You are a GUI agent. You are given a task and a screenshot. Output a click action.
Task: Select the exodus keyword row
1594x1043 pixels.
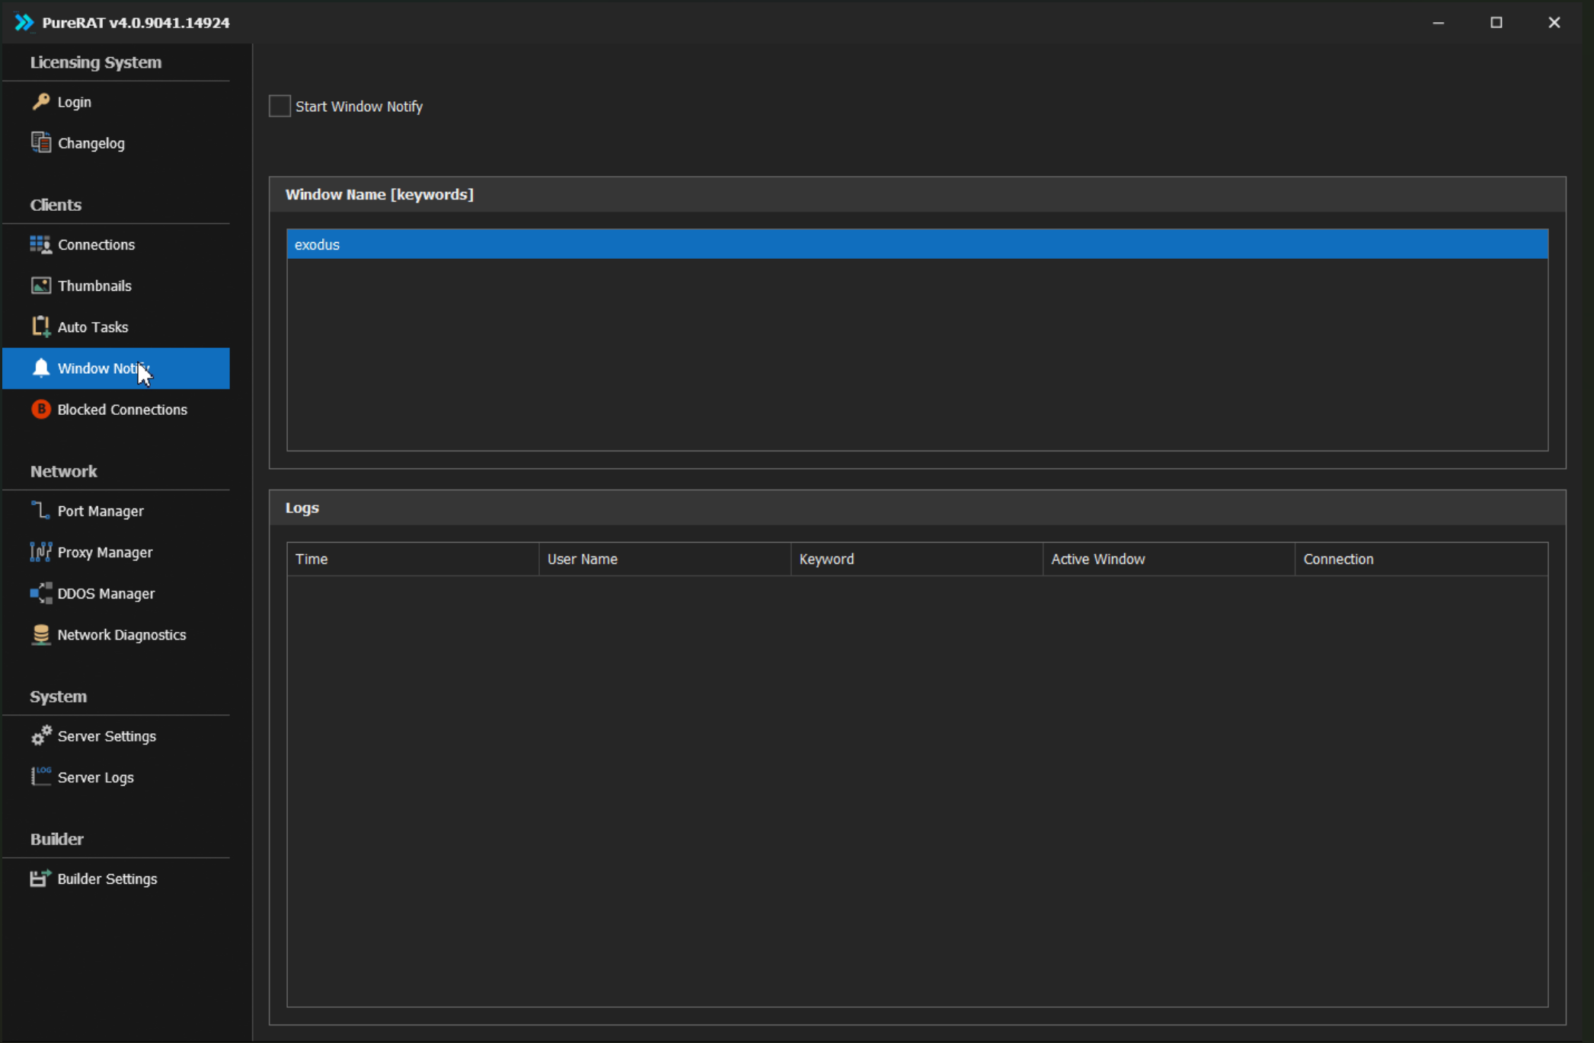pos(917,244)
